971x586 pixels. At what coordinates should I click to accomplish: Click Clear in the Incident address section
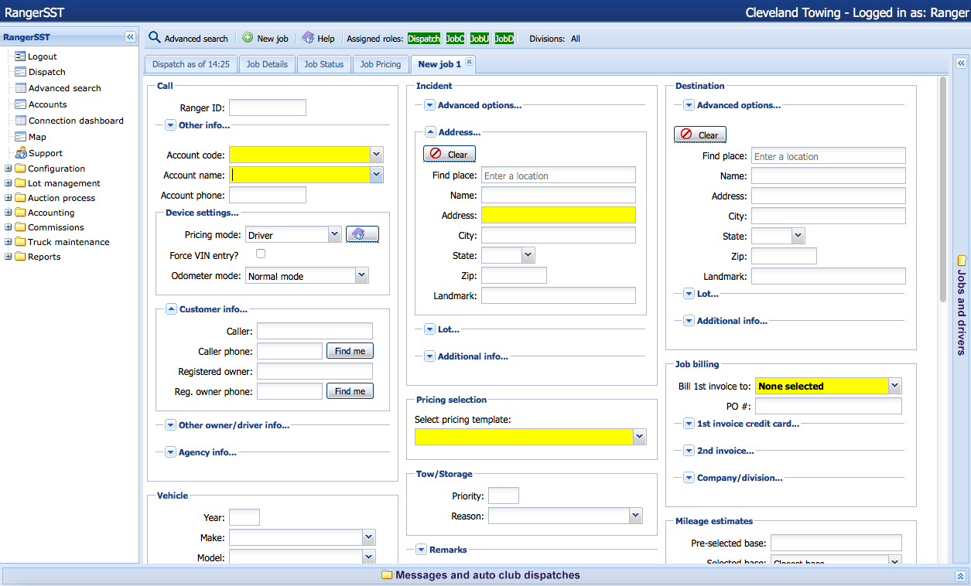point(450,154)
